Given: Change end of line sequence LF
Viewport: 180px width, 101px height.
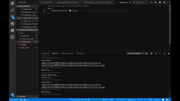Looking at the screenshot, I should [x=145, y=100].
